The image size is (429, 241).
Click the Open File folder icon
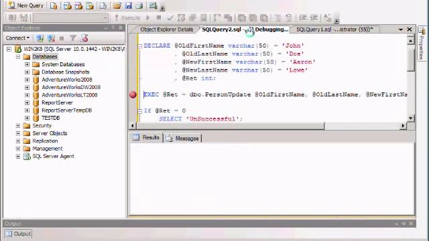click(x=117, y=5)
